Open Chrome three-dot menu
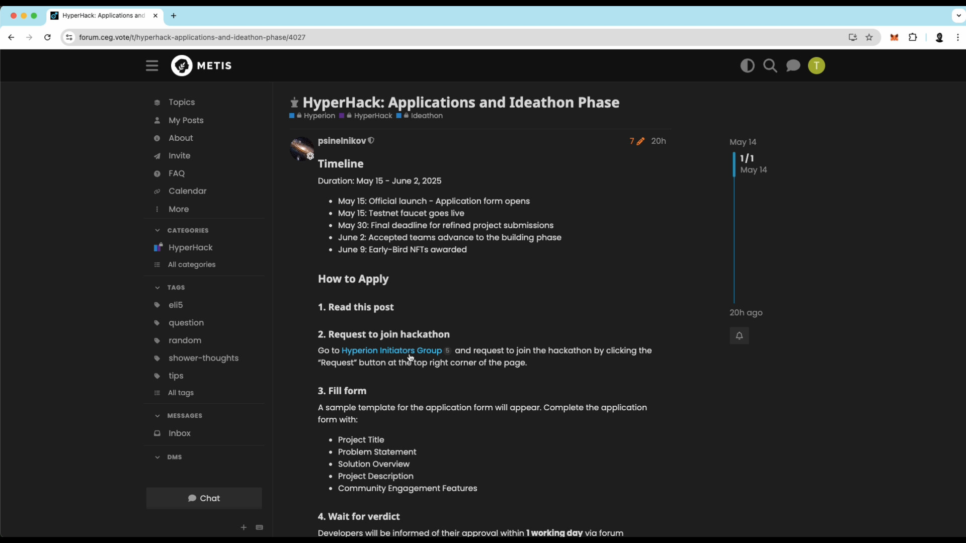 [958, 37]
